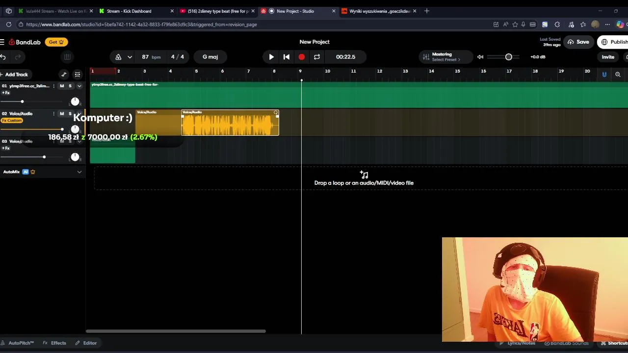
Task: Open BandLab Sounds browser
Action: pyautogui.click(x=566, y=343)
